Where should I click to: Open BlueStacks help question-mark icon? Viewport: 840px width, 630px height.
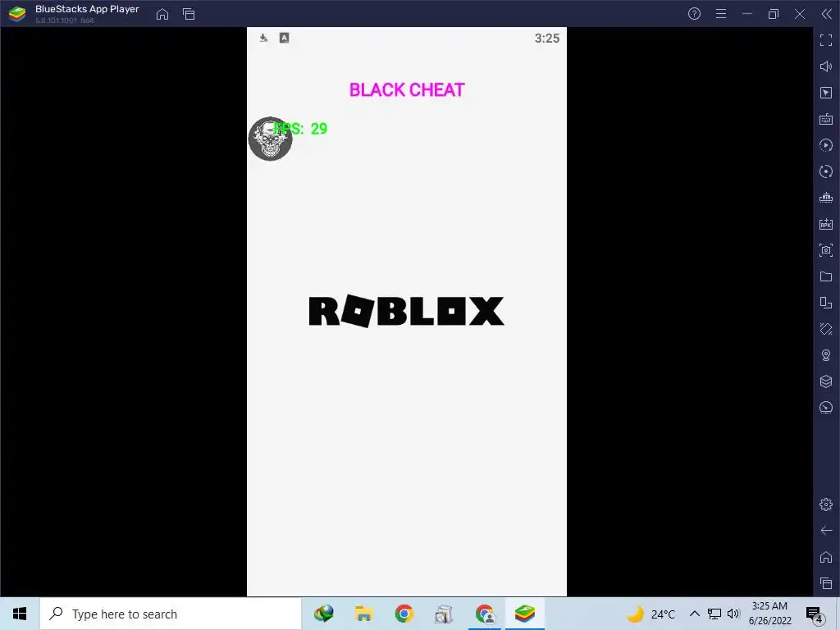pyautogui.click(x=694, y=14)
